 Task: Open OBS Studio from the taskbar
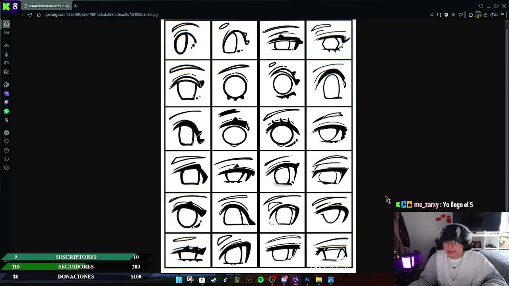(272, 280)
